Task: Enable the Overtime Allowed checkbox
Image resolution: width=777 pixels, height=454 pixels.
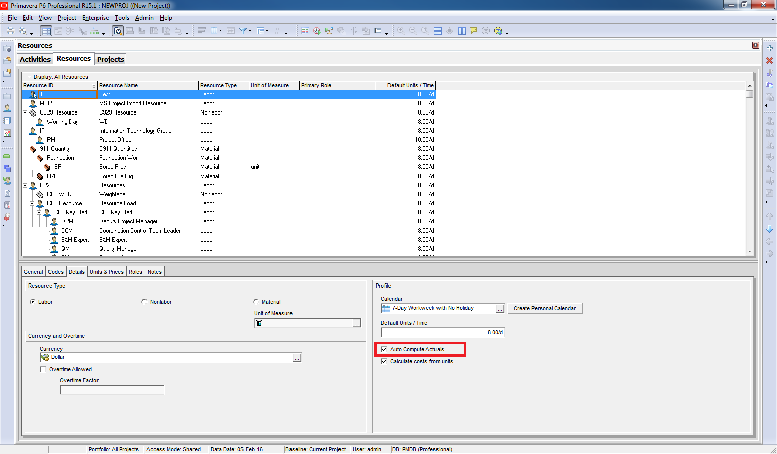Action: [x=43, y=369]
